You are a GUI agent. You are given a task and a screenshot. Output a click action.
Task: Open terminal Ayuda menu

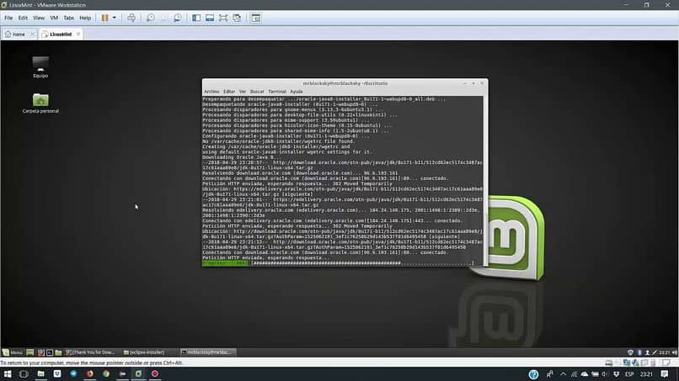pos(297,91)
